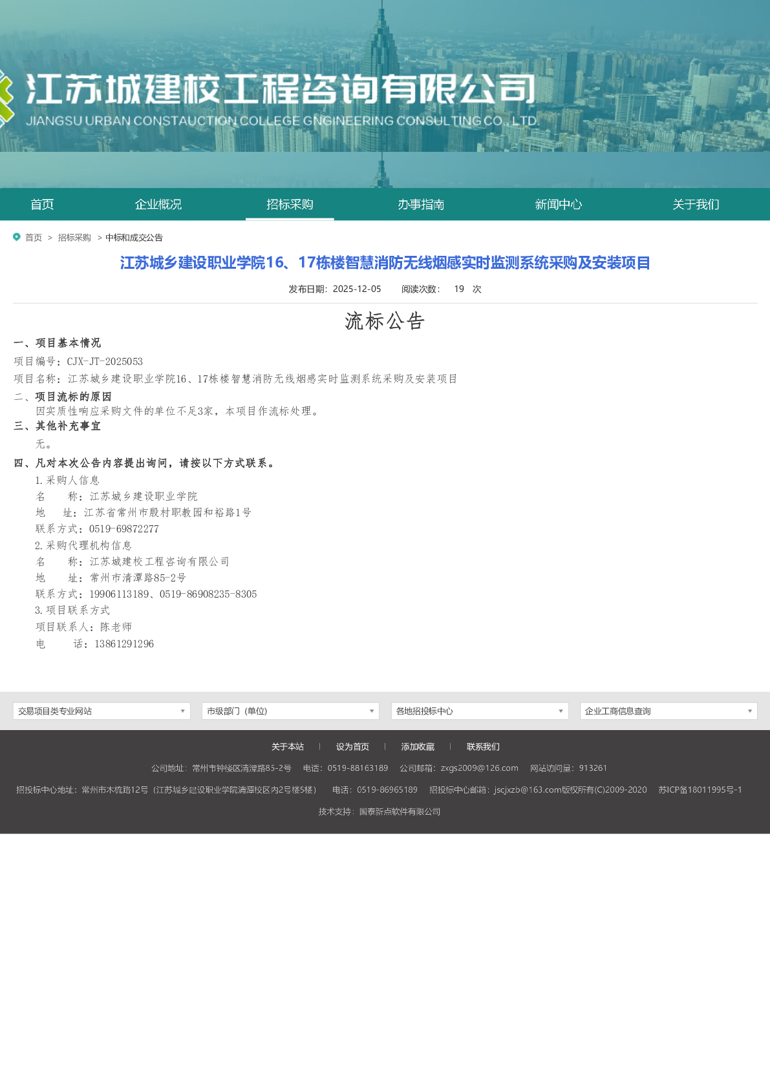This screenshot has width=770, height=1088.
Task: Click the 中标和成交公告 breadcrumb link
Action: click(134, 238)
